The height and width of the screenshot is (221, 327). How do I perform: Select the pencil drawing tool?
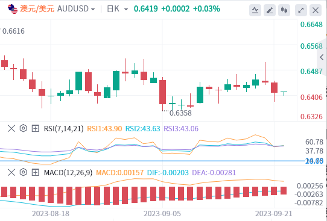[270, 10]
